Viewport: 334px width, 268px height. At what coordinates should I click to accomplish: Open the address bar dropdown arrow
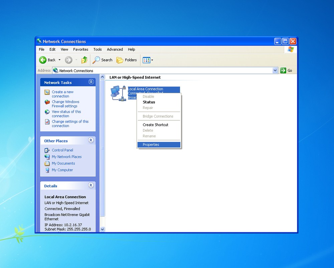tap(275, 70)
